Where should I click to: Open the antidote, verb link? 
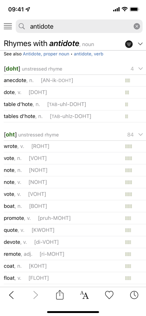(x=89, y=54)
